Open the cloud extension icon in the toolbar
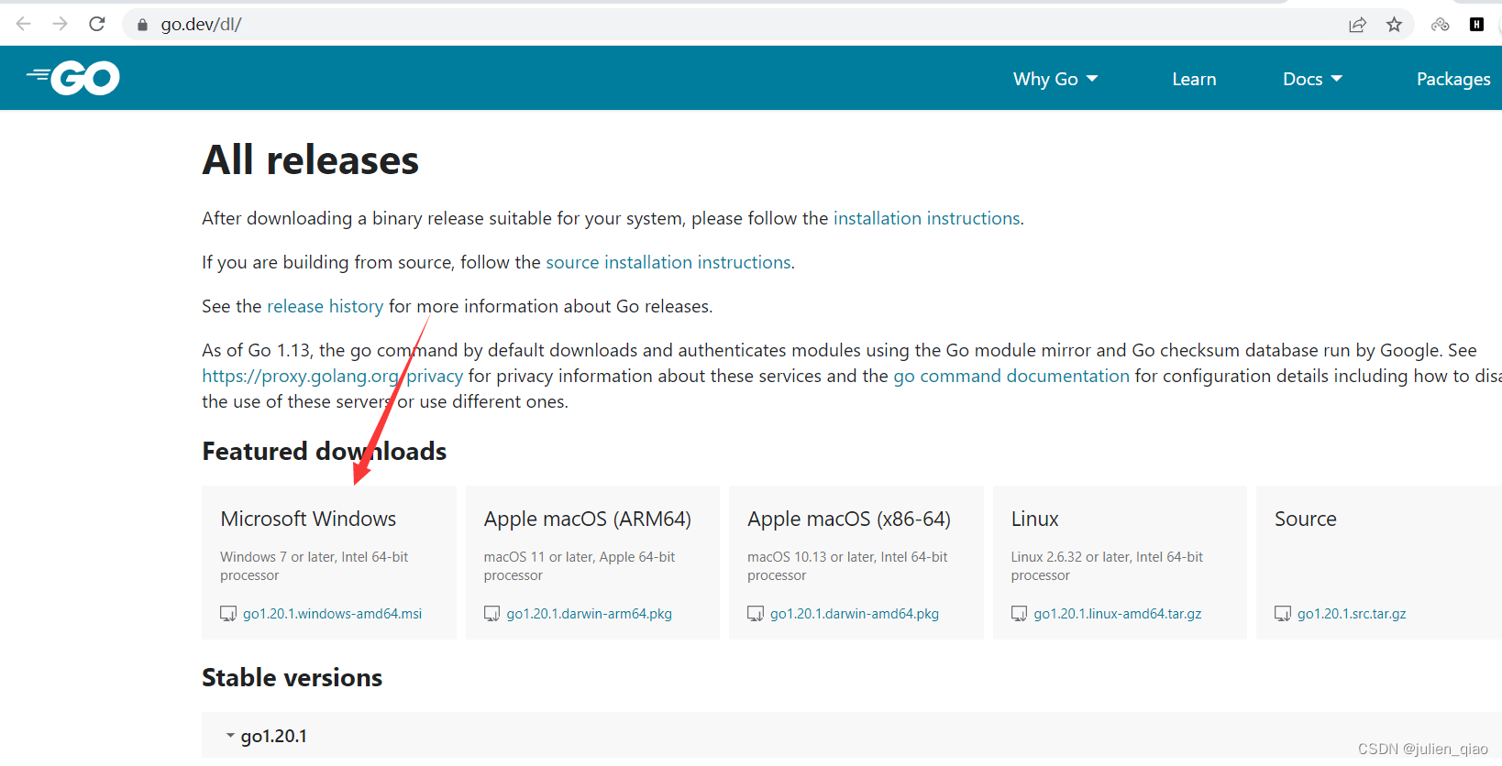1502x766 pixels. 1441,25
